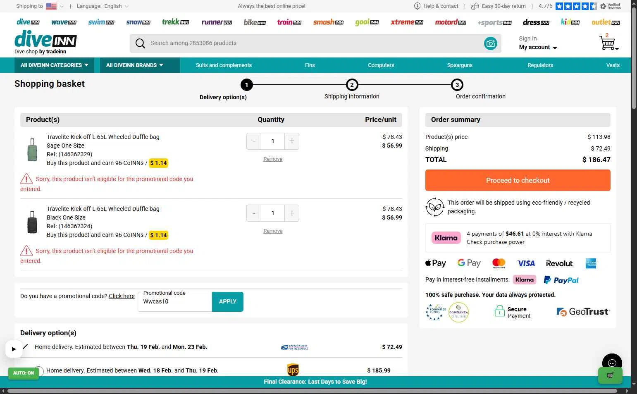Click the Sage duffle bag thumbnail
Image resolution: width=637 pixels, height=394 pixels.
32,150
